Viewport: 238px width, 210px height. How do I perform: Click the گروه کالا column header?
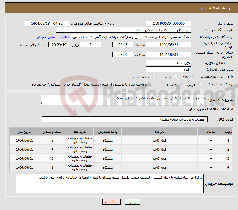[80, 132]
